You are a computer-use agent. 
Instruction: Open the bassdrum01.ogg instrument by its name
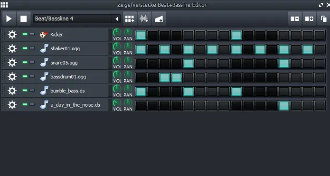click(68, 77)
